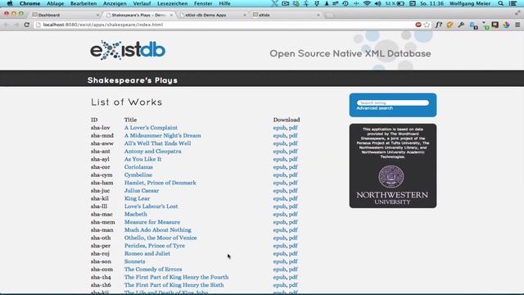
Task: Download pdf for Julius Caesar
Action: pos(293,191)
